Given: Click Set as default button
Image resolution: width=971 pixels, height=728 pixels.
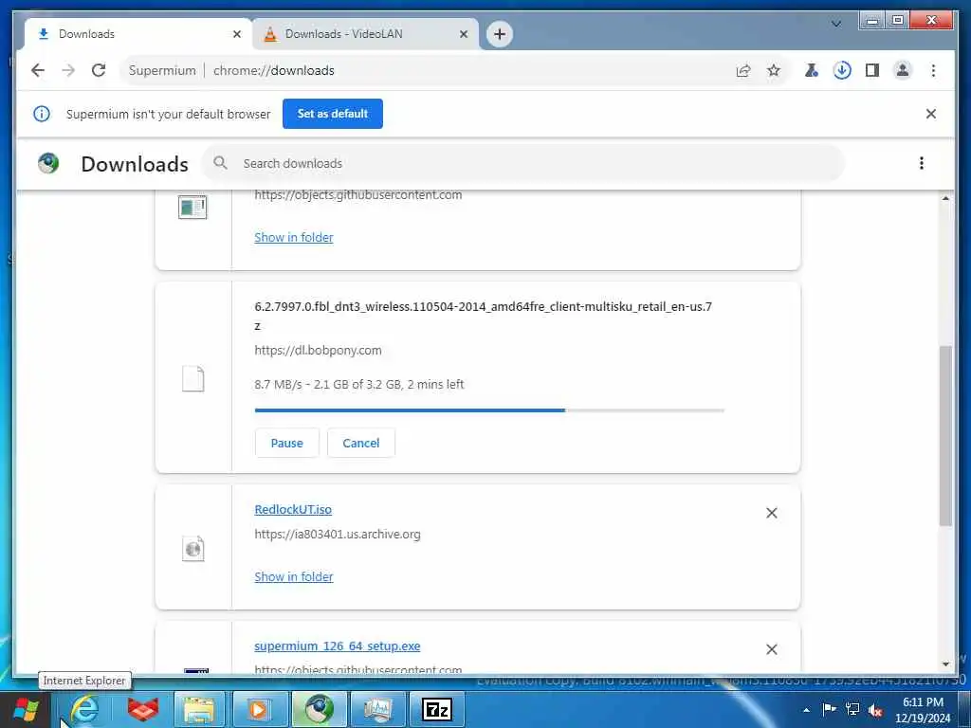Looking at the screenshot, I should point(333,114).
